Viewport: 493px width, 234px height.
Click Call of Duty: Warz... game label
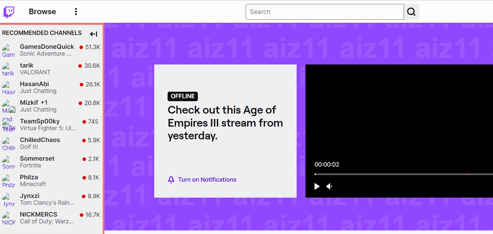tap(47, 222)
